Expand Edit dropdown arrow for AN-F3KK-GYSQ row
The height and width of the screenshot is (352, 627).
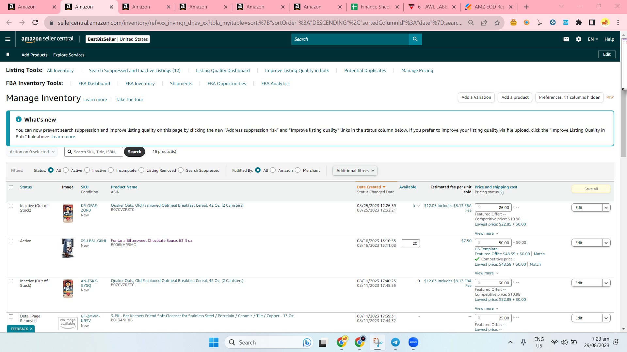[606, 283]
